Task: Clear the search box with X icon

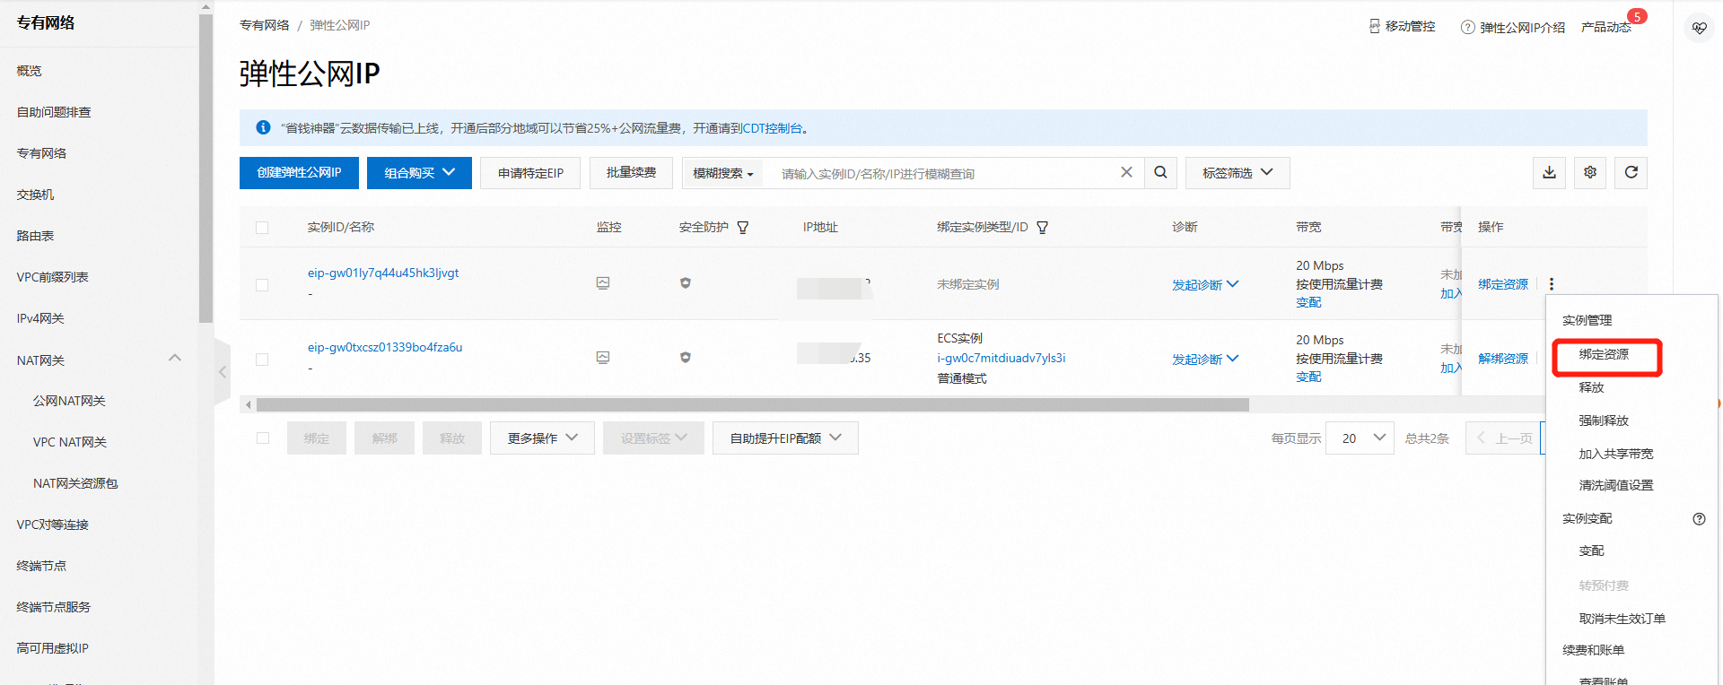Action: 1126,172
